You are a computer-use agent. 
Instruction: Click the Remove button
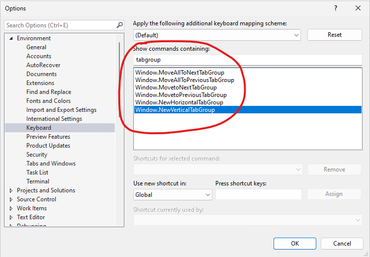click(334, 170)
